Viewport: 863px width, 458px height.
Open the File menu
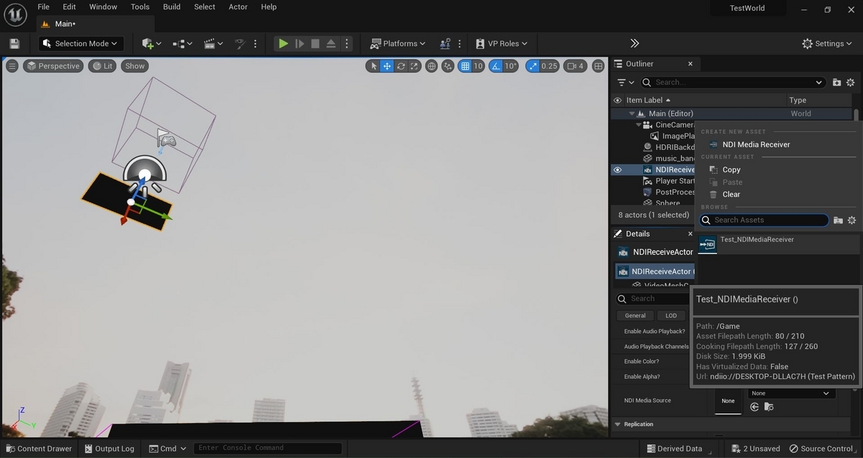pyautogui.click(x=43, y=7)
